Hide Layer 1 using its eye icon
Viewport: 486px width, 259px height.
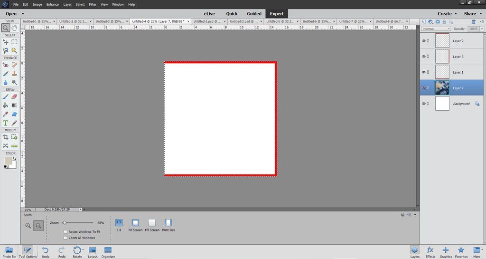[424, 72]
